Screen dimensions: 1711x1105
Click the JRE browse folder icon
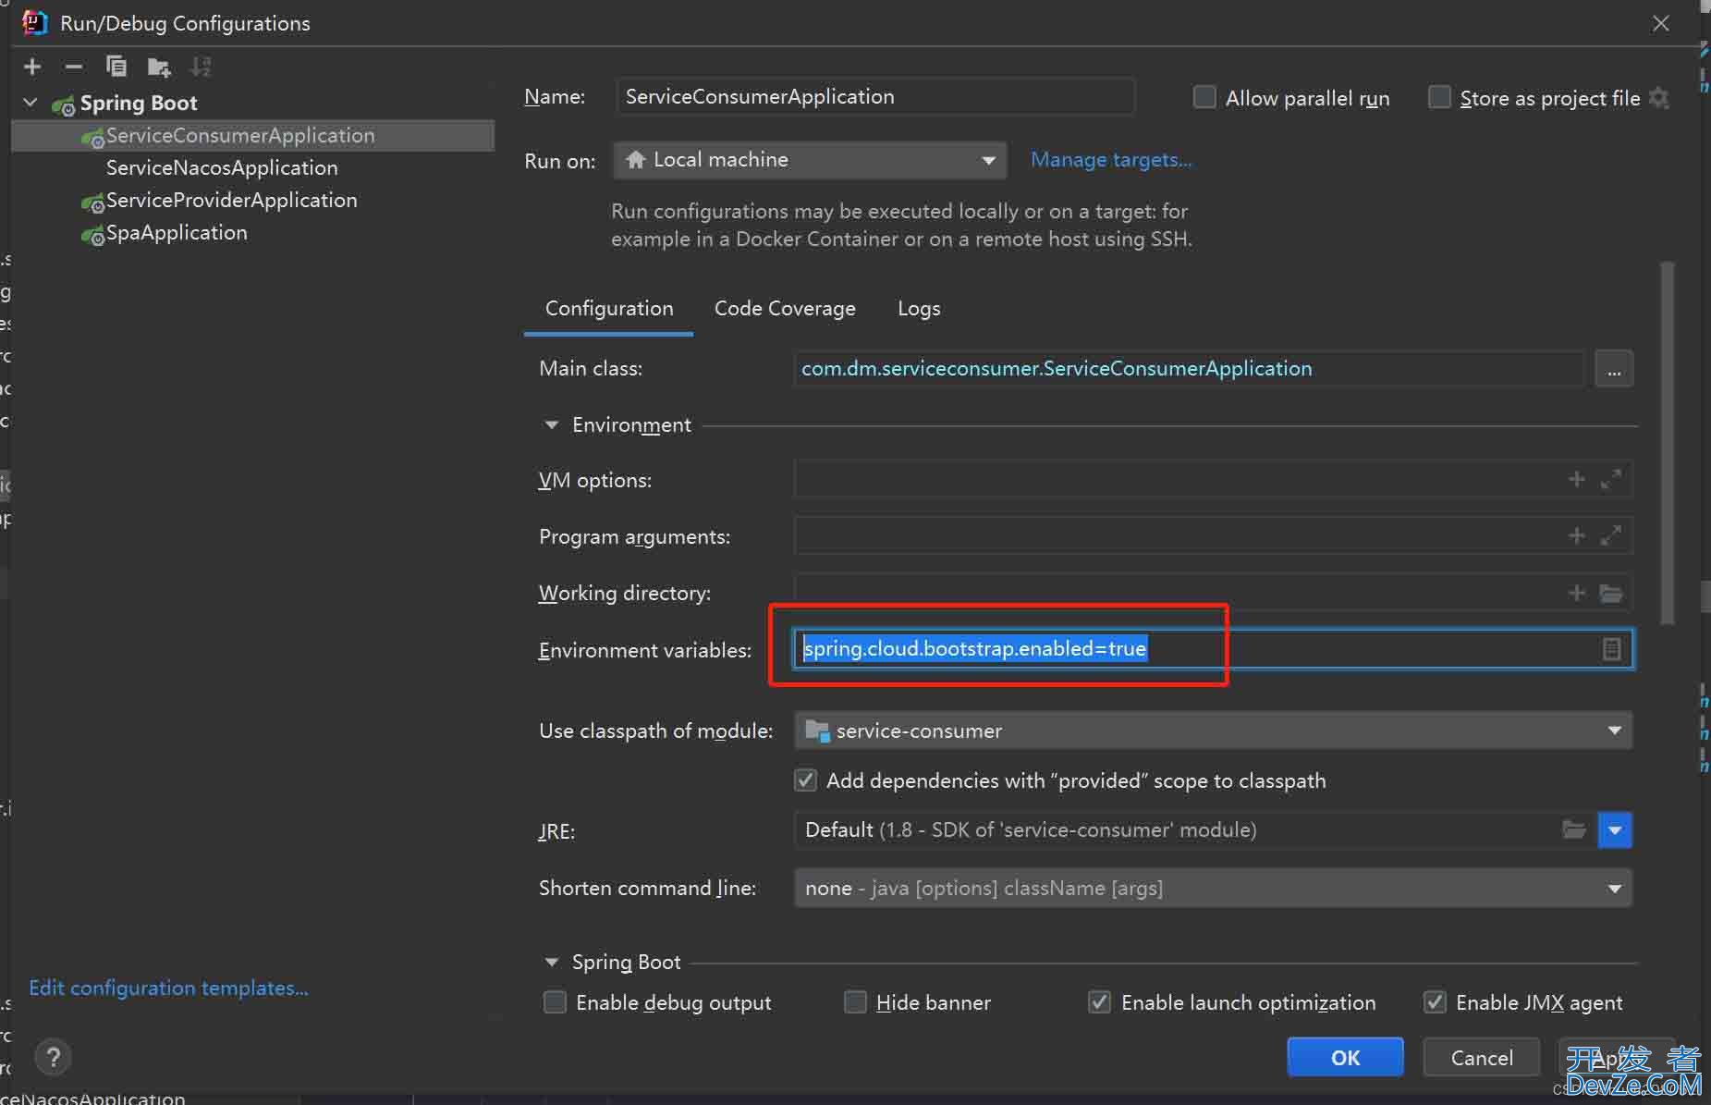coord(1573,829)
